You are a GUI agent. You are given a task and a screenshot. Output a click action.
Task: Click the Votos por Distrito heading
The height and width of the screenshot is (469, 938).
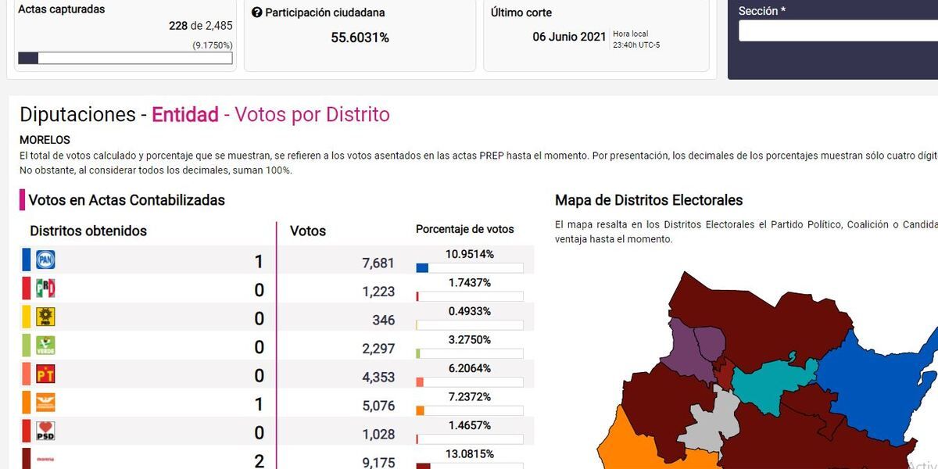[312, 115]
